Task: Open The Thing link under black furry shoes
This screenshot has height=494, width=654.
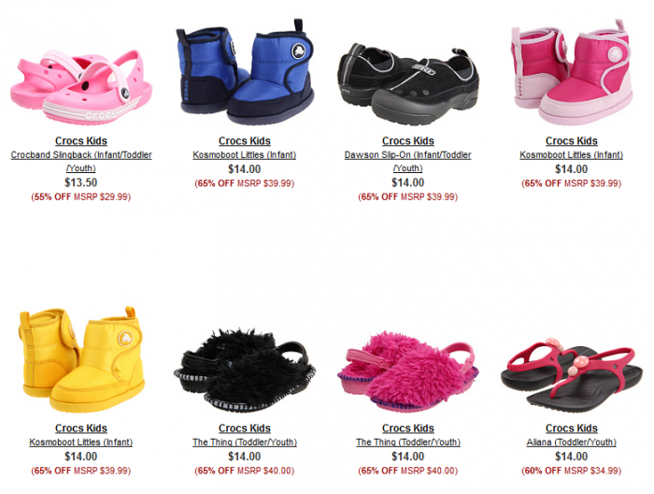Action: pos(245,443)
